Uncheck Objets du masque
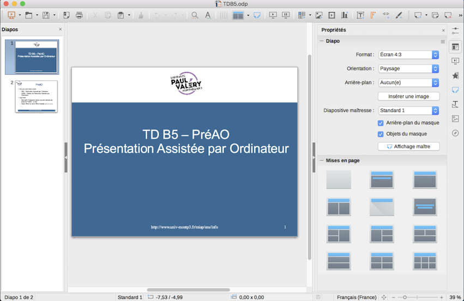The width and height of the screenshot is (464, 301). click(x=381, y=134)
